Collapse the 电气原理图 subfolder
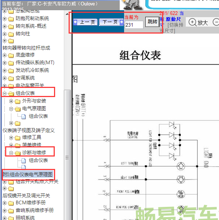This screenshot has width=219, height=220. [11, 109]
